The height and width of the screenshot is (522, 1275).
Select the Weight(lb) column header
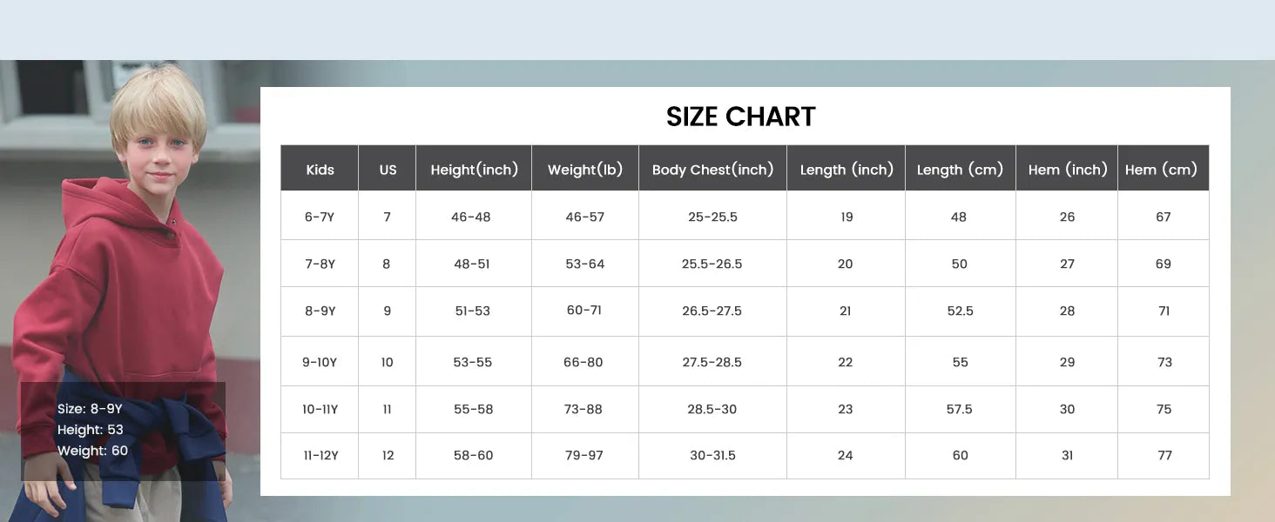(x=585, y=170)
